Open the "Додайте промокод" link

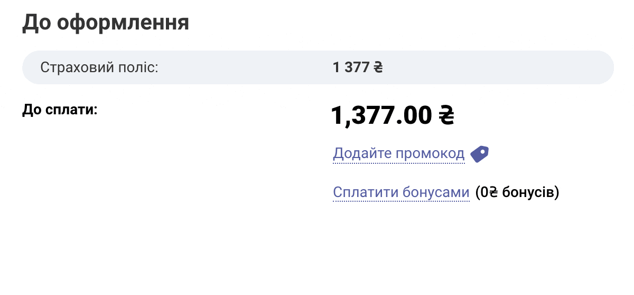398,154
